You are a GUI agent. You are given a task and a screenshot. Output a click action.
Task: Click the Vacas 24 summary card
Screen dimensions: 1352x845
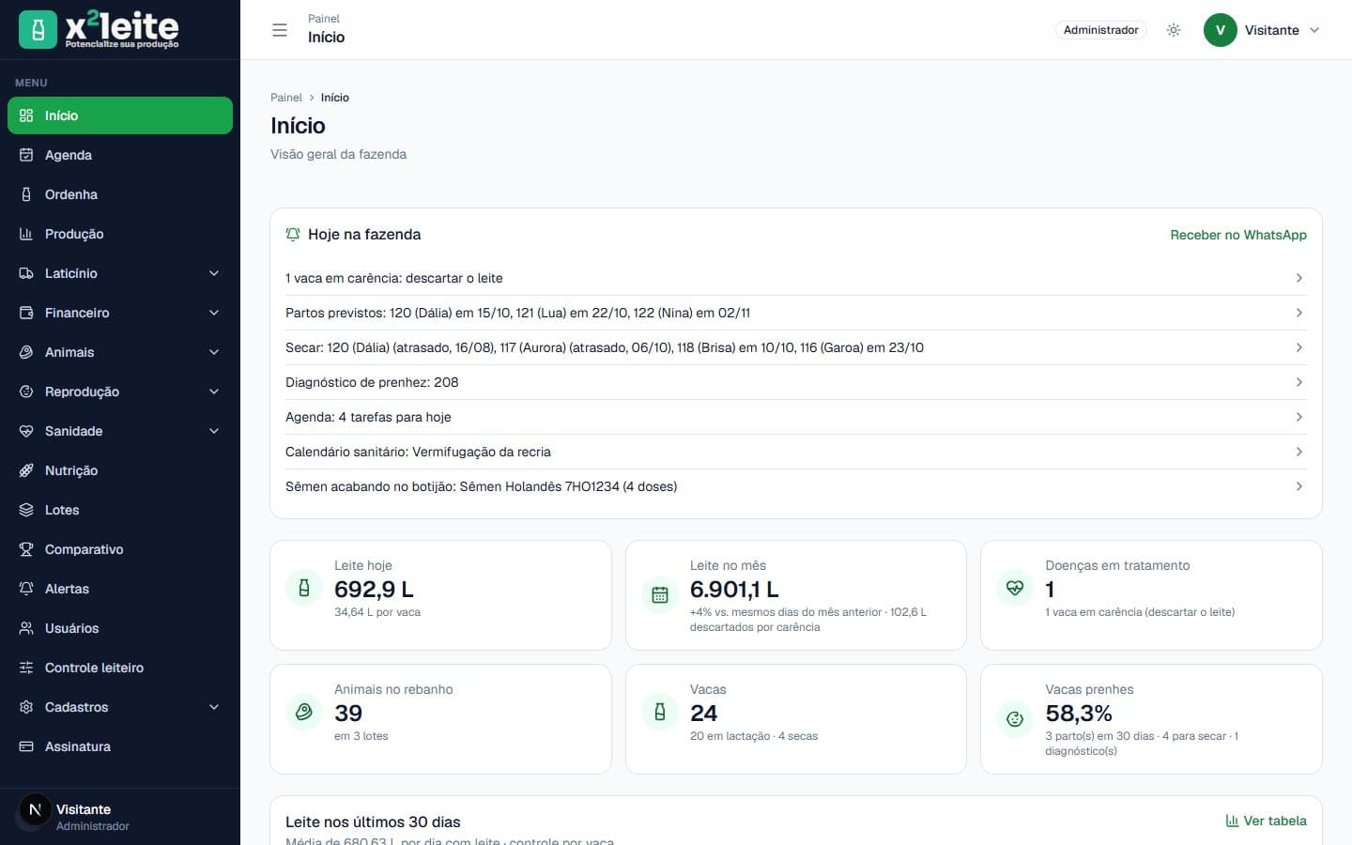pos(795,719)
